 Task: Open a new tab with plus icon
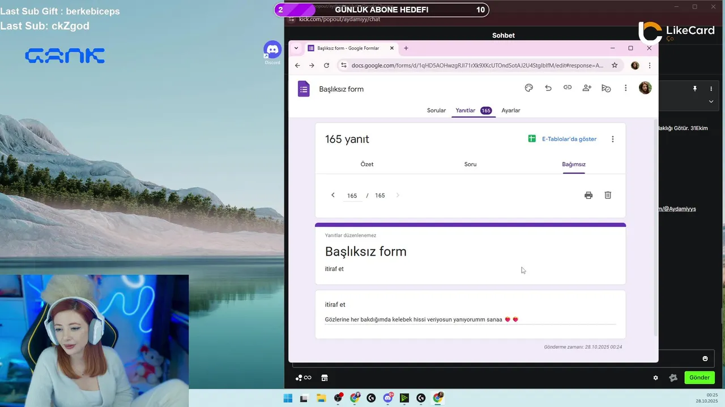(406, 48)
